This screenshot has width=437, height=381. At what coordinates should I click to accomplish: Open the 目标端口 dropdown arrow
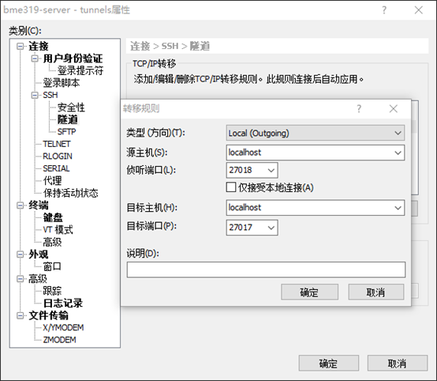(x=271, y=228)
